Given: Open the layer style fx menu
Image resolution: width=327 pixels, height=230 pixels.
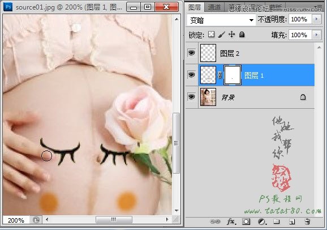Looking at the screenshot, I should pos(231,222).
